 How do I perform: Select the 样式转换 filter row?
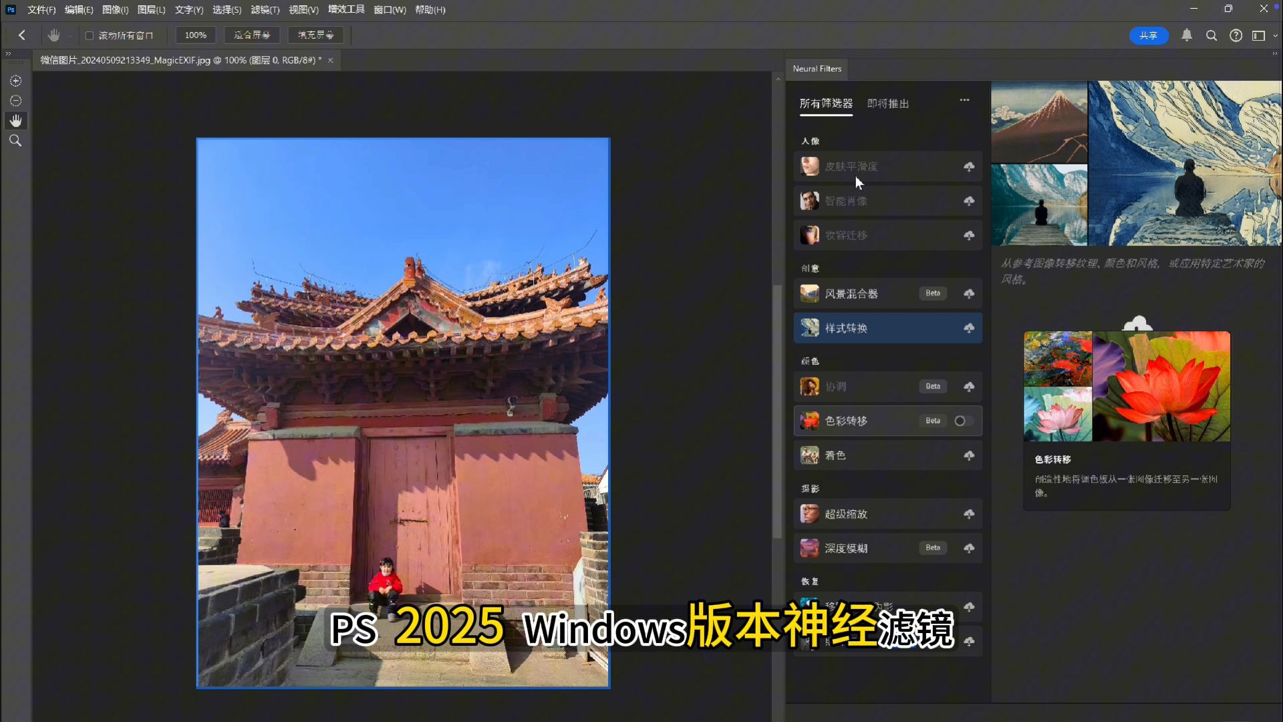click(887, 328)
